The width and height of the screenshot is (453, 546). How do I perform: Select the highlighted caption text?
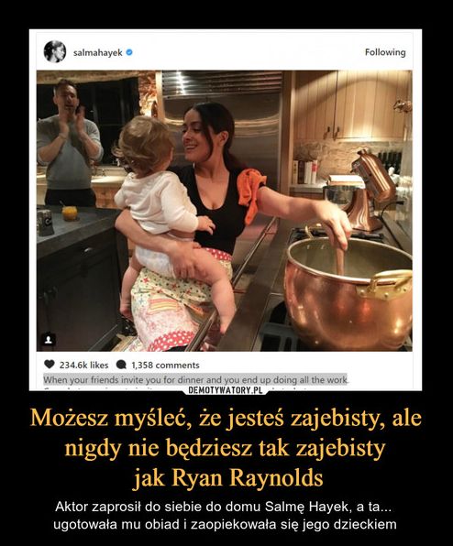click(x=195, y=379)
